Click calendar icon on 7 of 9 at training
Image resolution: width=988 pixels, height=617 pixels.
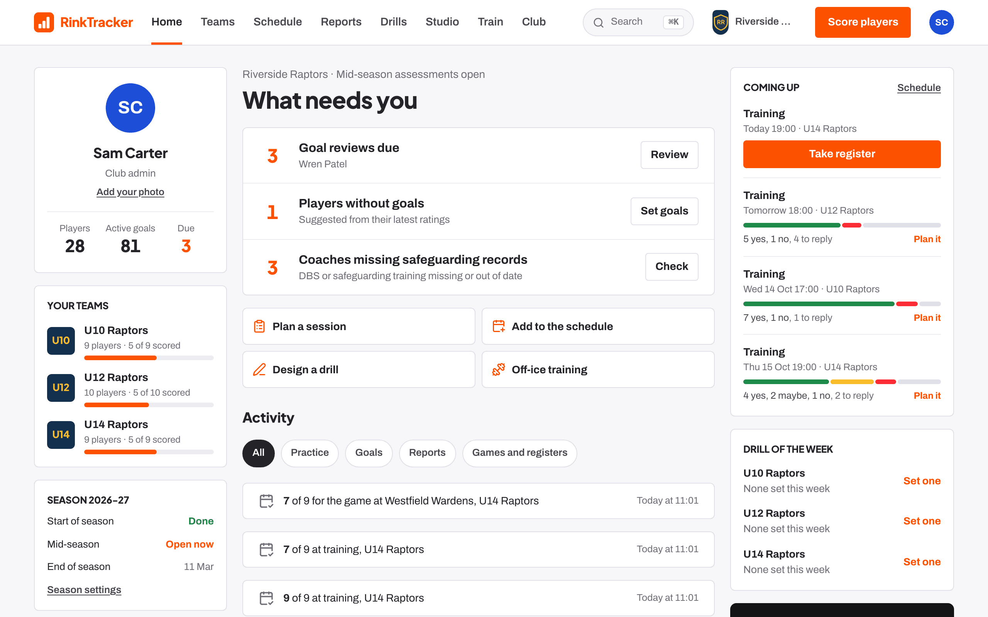click(x=266, y=549)
